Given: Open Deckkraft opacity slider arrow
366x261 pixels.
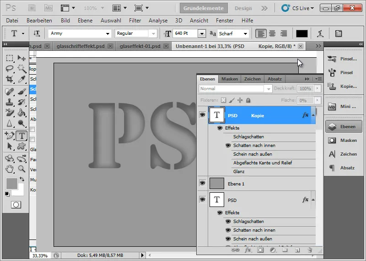Looking at the screenshot, I should tap(317, 88).
